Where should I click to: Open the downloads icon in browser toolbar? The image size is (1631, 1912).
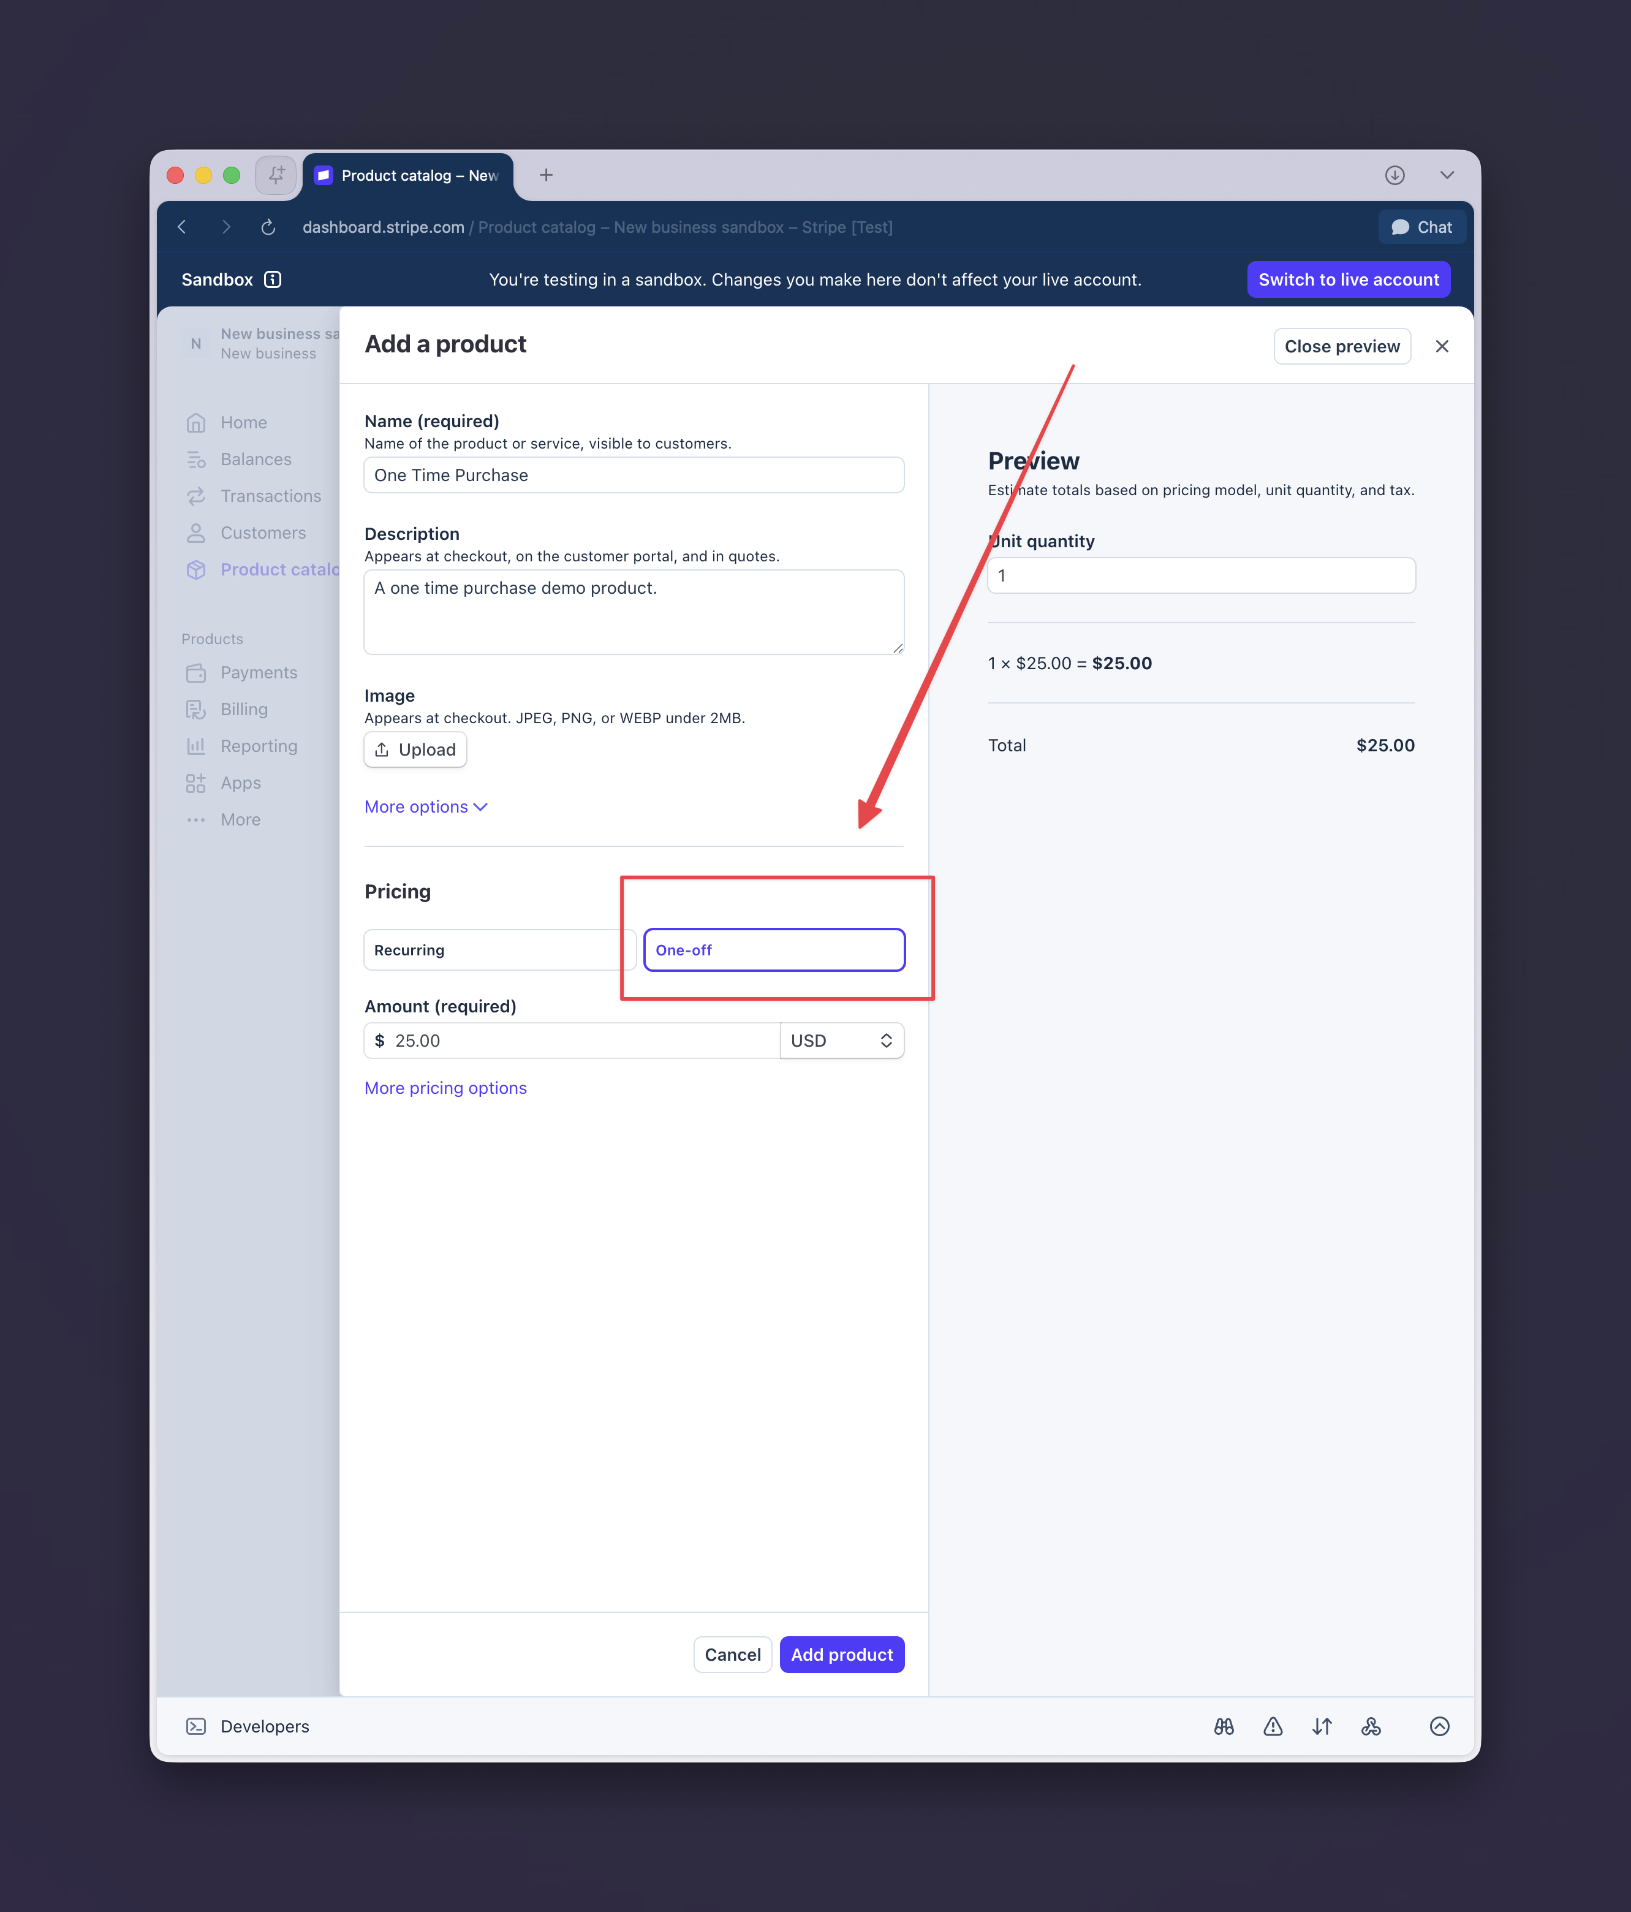[1395, 175]
